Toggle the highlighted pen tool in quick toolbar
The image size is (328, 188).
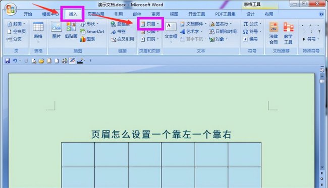(x=72, y=61)
